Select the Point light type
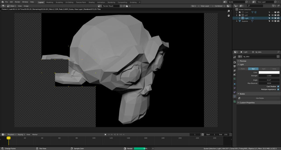281x150 pixels. click(x=243, y=69)
